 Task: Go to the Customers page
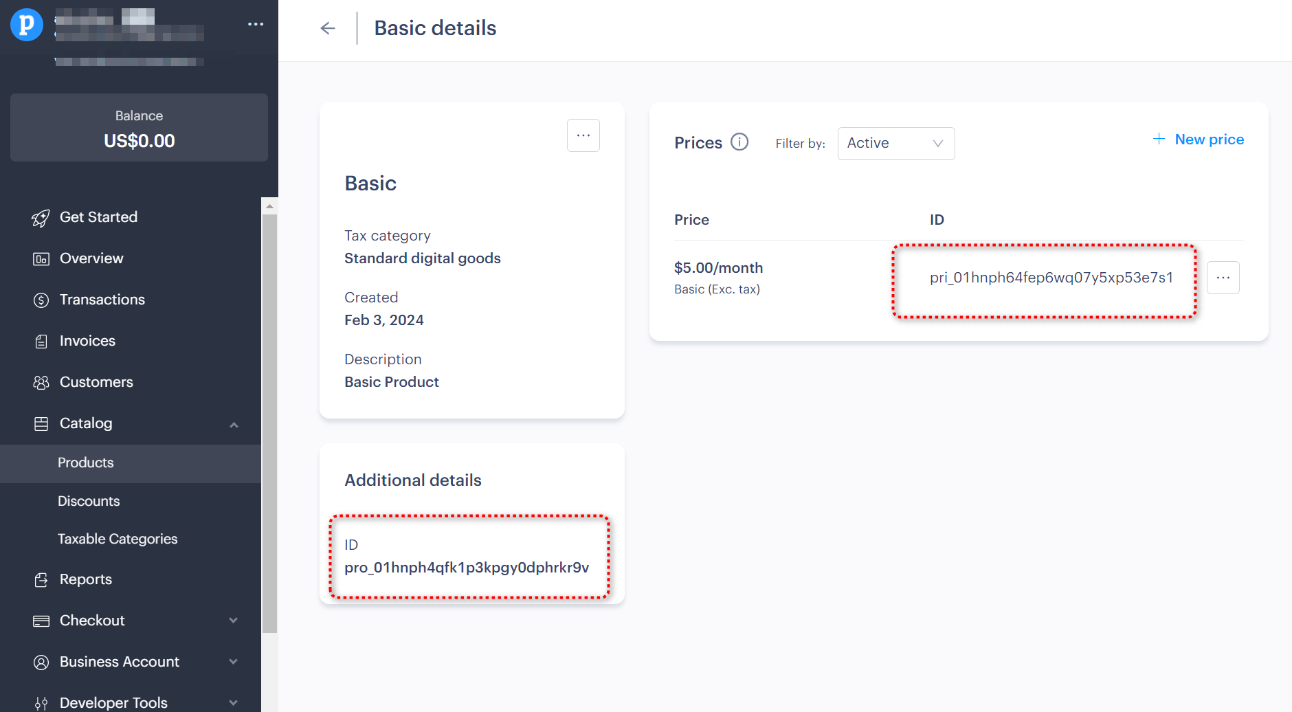pos(96,382)
